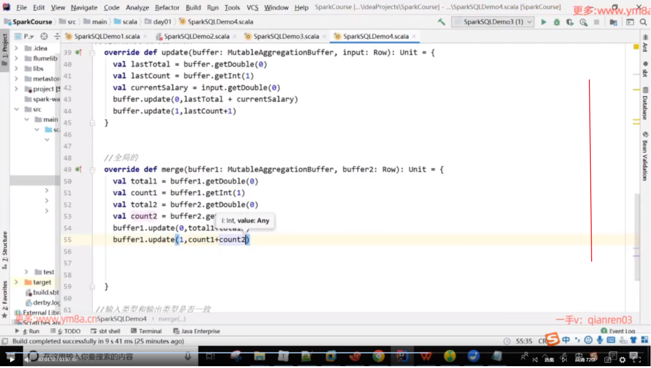Fold the merge method at line 49

point(92,169)
